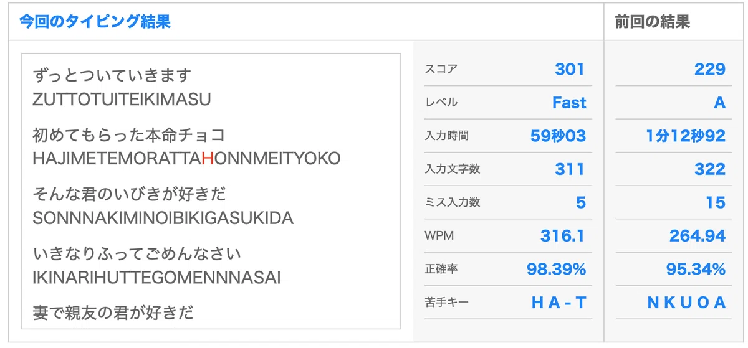Click the 正確率 value 98.39%
Image resolution: width=748 pixels, height=348 pixels.
pyautogui.click(x=556, y=269)
